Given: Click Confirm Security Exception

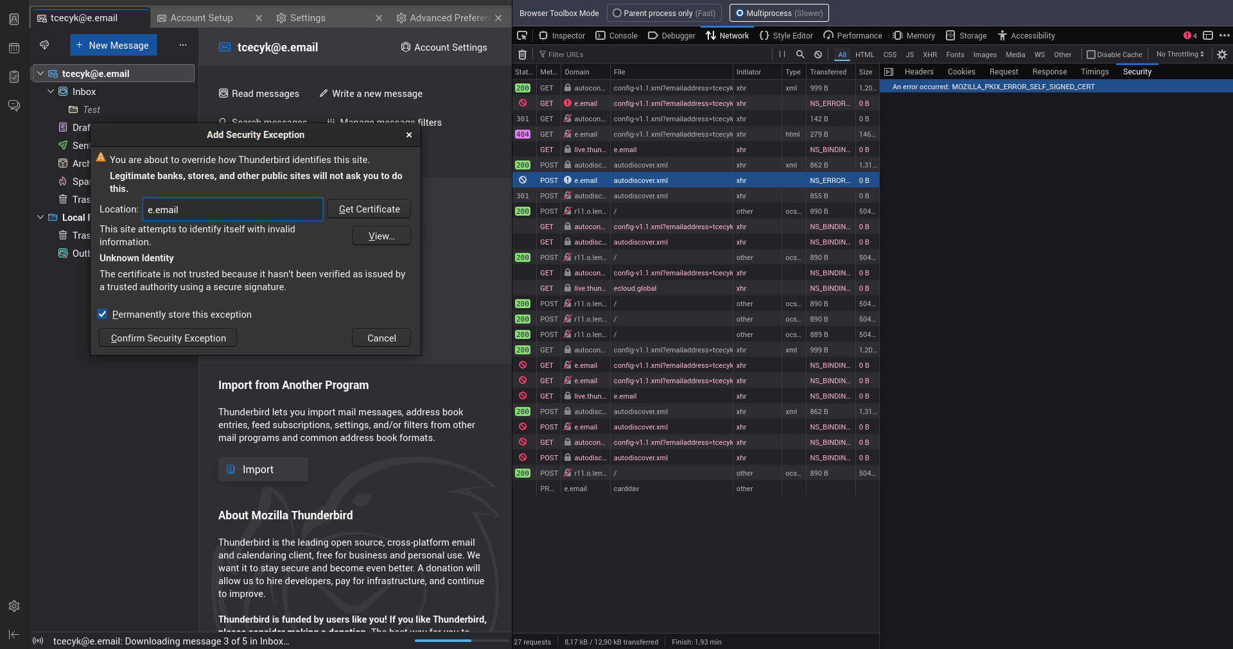Looking at the screenshot, I should point(168,338).
